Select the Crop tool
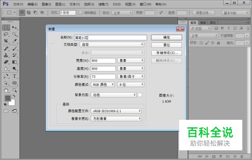Image resolution: width=252 pixels, height=160 pixels. tap(6, 41)
